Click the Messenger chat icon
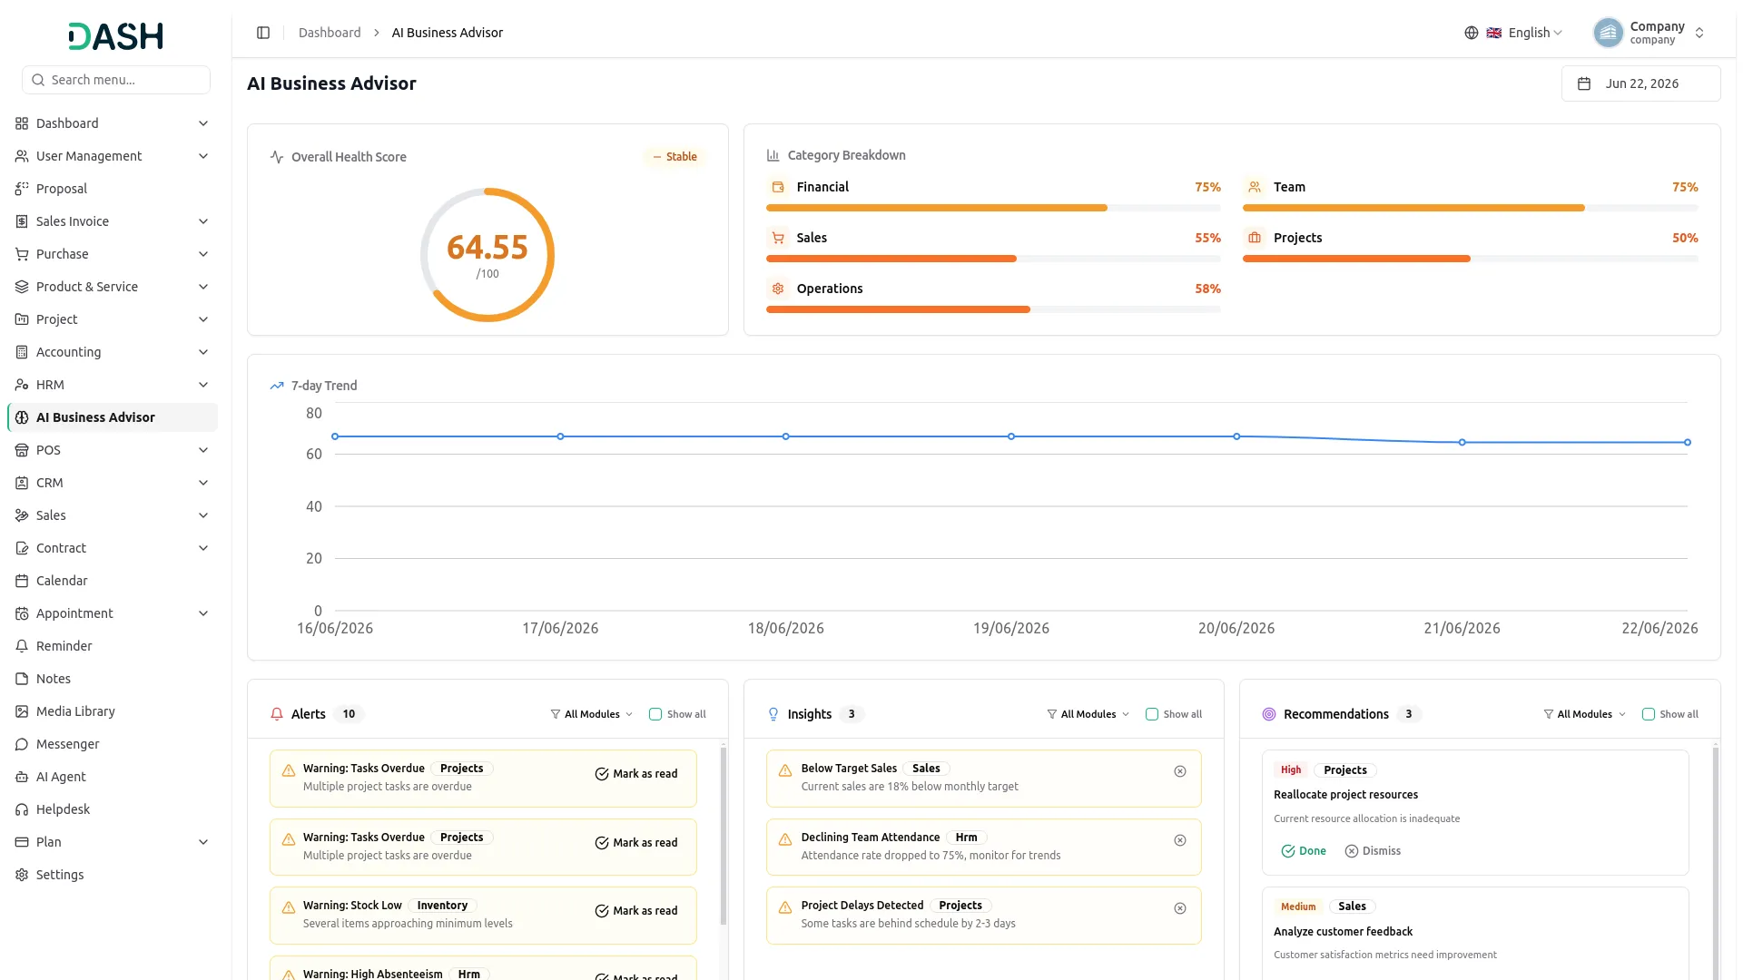The width and height of the screenshot is (1743, 980). tap(22, 744)
